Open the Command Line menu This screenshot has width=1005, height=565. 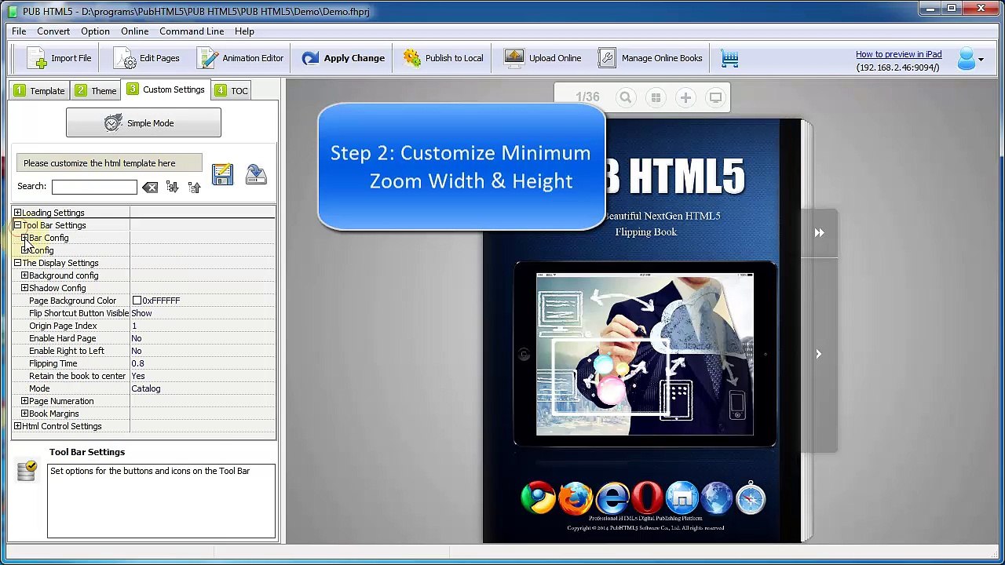coord(192,31)
